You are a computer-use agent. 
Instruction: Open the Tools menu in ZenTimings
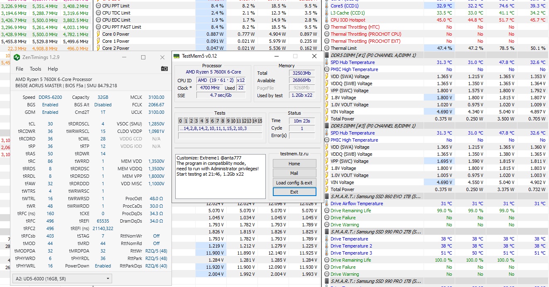[x=35, y=69]
